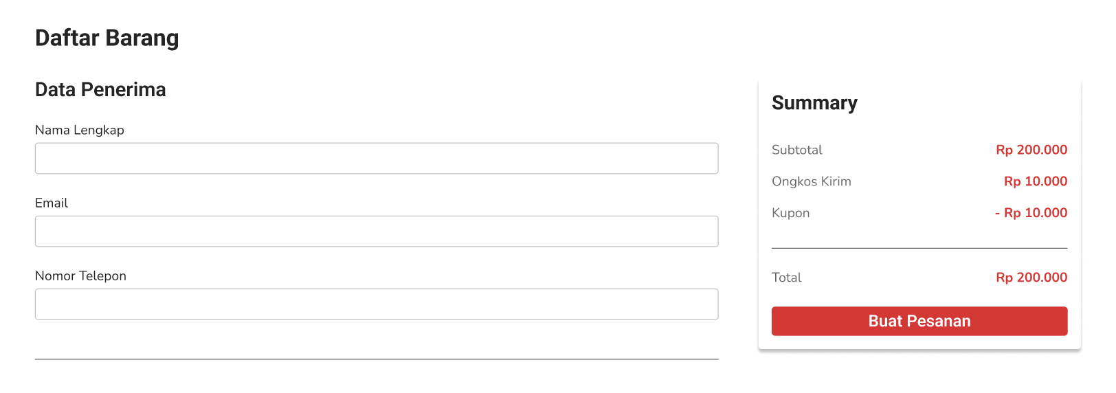Focus the Email text box
Image resolution: width=1116 pixels, height=393 pixels.
click(x=377, y=232)
